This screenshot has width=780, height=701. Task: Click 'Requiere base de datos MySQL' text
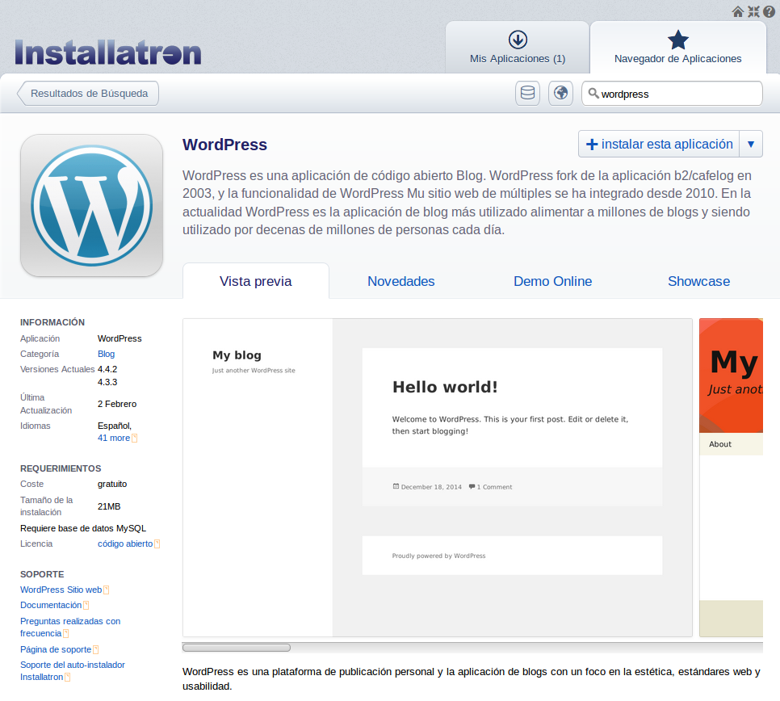coord(83,528)
